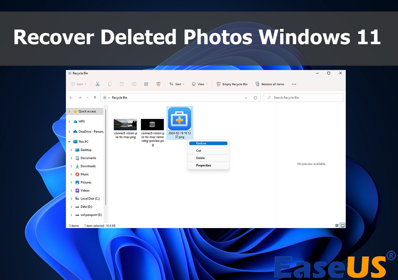Viewport: 398px width, 280px height.
Task: Click the toolbar Cut scissors icon
Action: pos(97,84)
